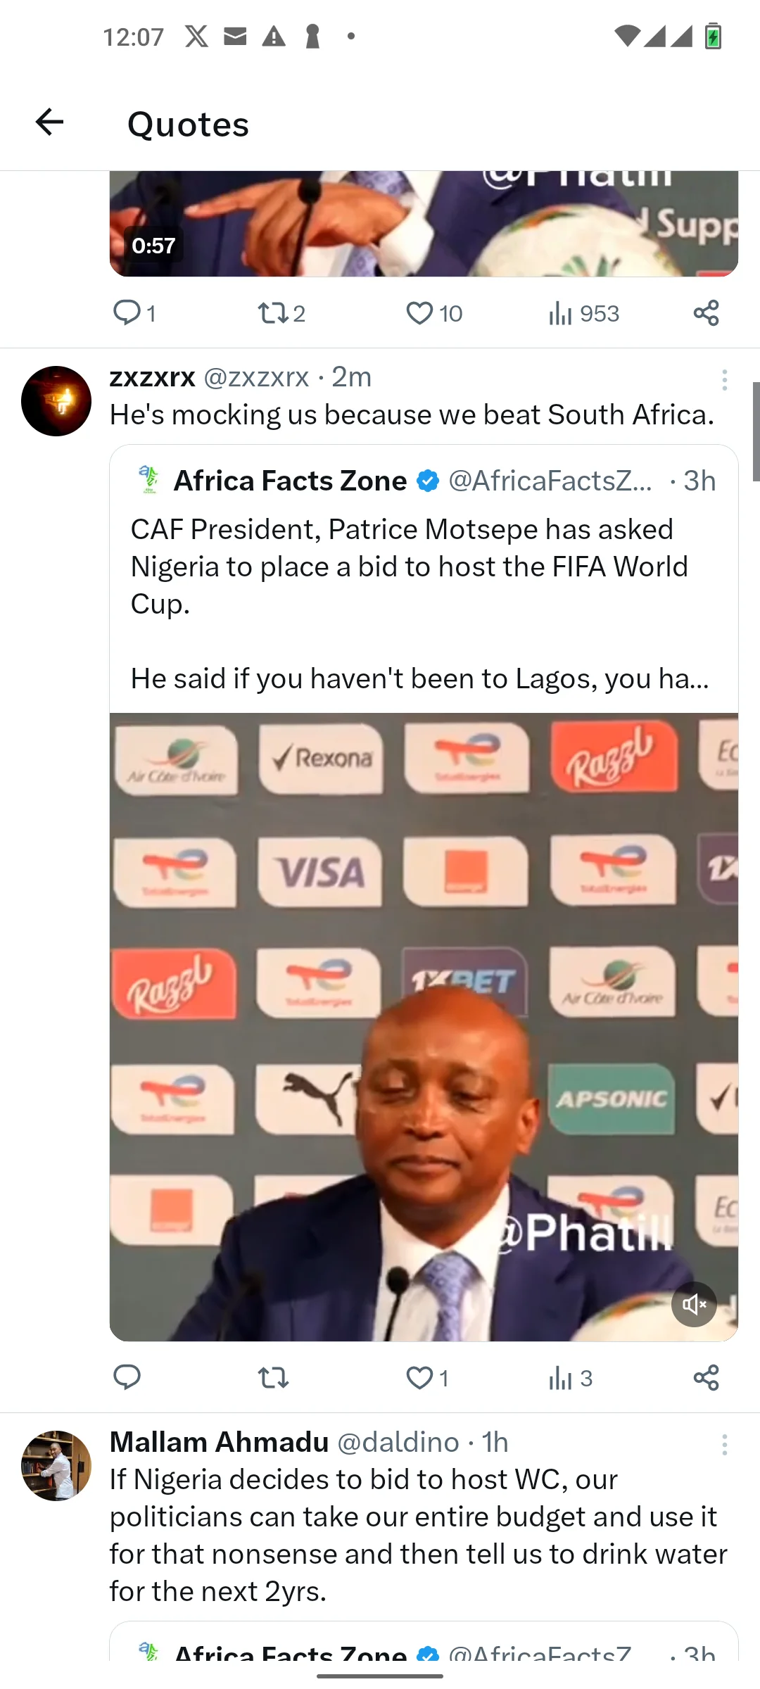Open more options for zxzxrx's post
This screenshot has width=760, height=1689.
coord(724,380)
